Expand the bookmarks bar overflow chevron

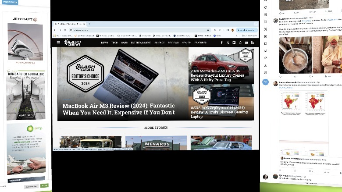point(236,36)
